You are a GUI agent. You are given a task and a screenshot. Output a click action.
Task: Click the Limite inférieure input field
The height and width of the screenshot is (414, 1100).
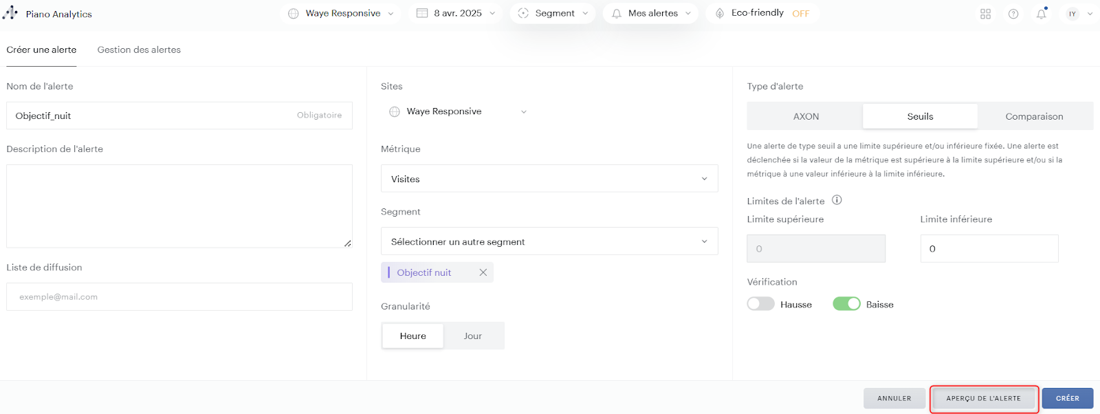[989, 248]
